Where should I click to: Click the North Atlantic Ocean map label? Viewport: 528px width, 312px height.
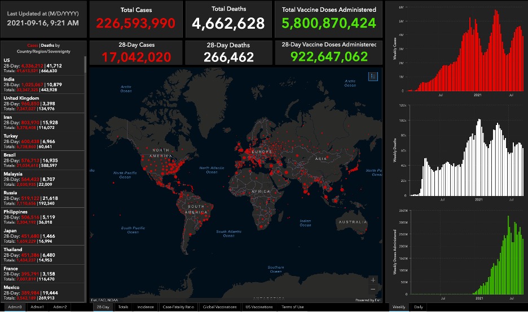pyautogui.click(x=212, y=170)
